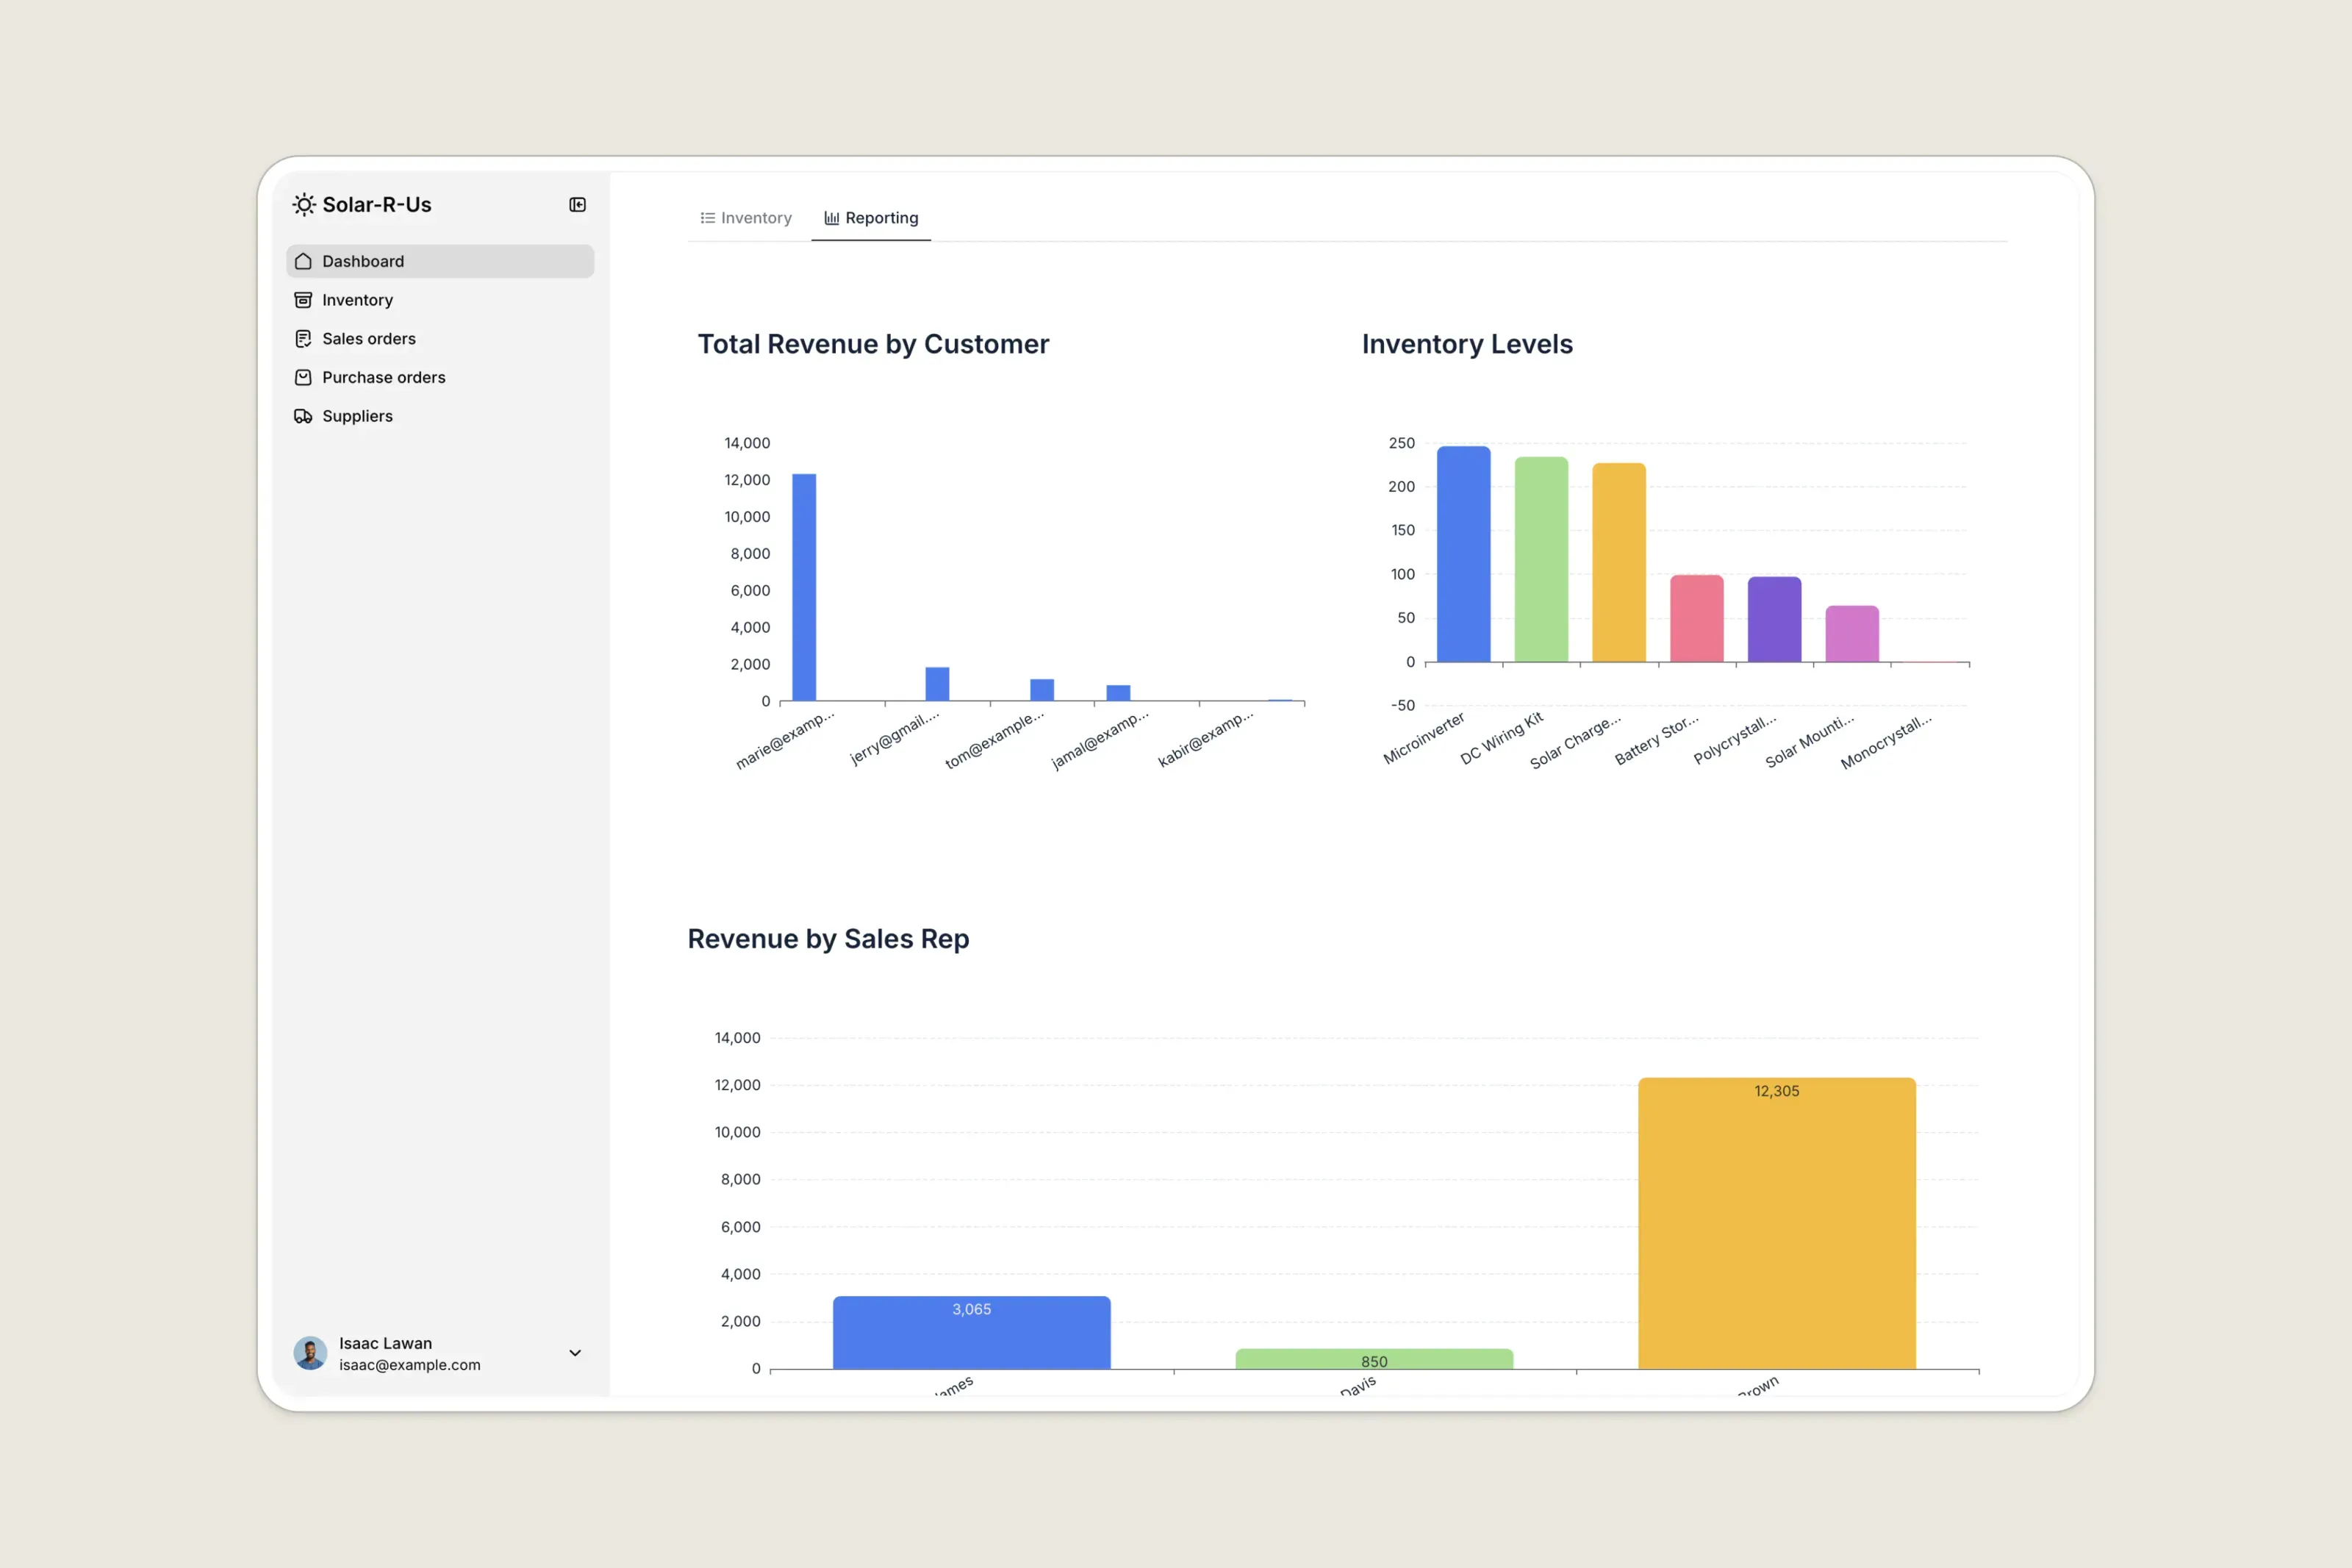Click the Sales orders receipt icon
Screen dimensions: 2352x1568
(x=303, y=339)
